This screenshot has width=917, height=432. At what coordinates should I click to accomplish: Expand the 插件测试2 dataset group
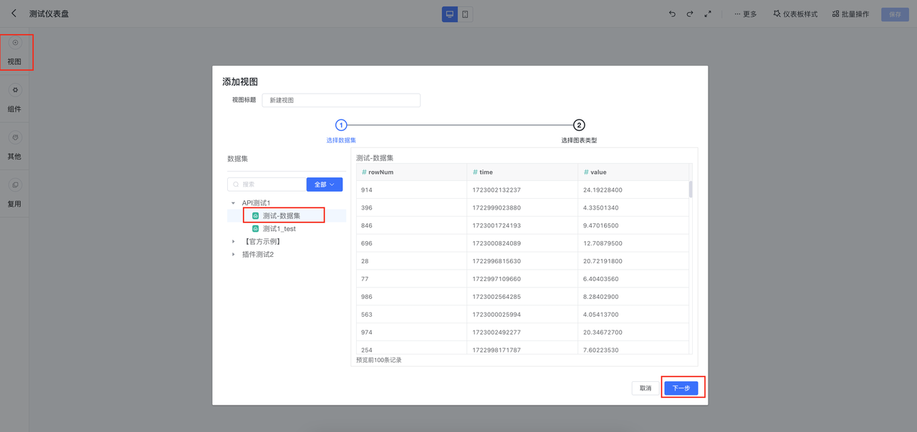[233, 254]
